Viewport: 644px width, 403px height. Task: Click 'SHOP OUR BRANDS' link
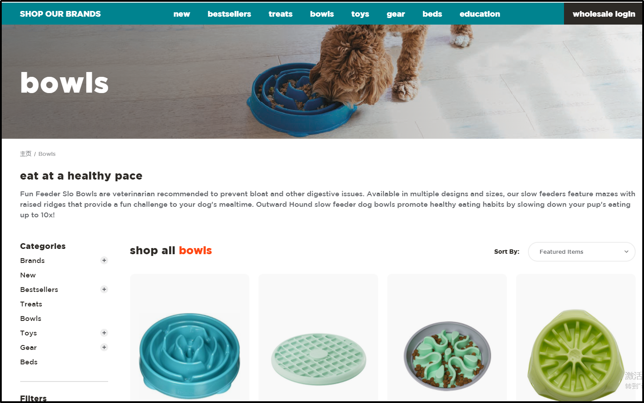click(x=60, y=14)
